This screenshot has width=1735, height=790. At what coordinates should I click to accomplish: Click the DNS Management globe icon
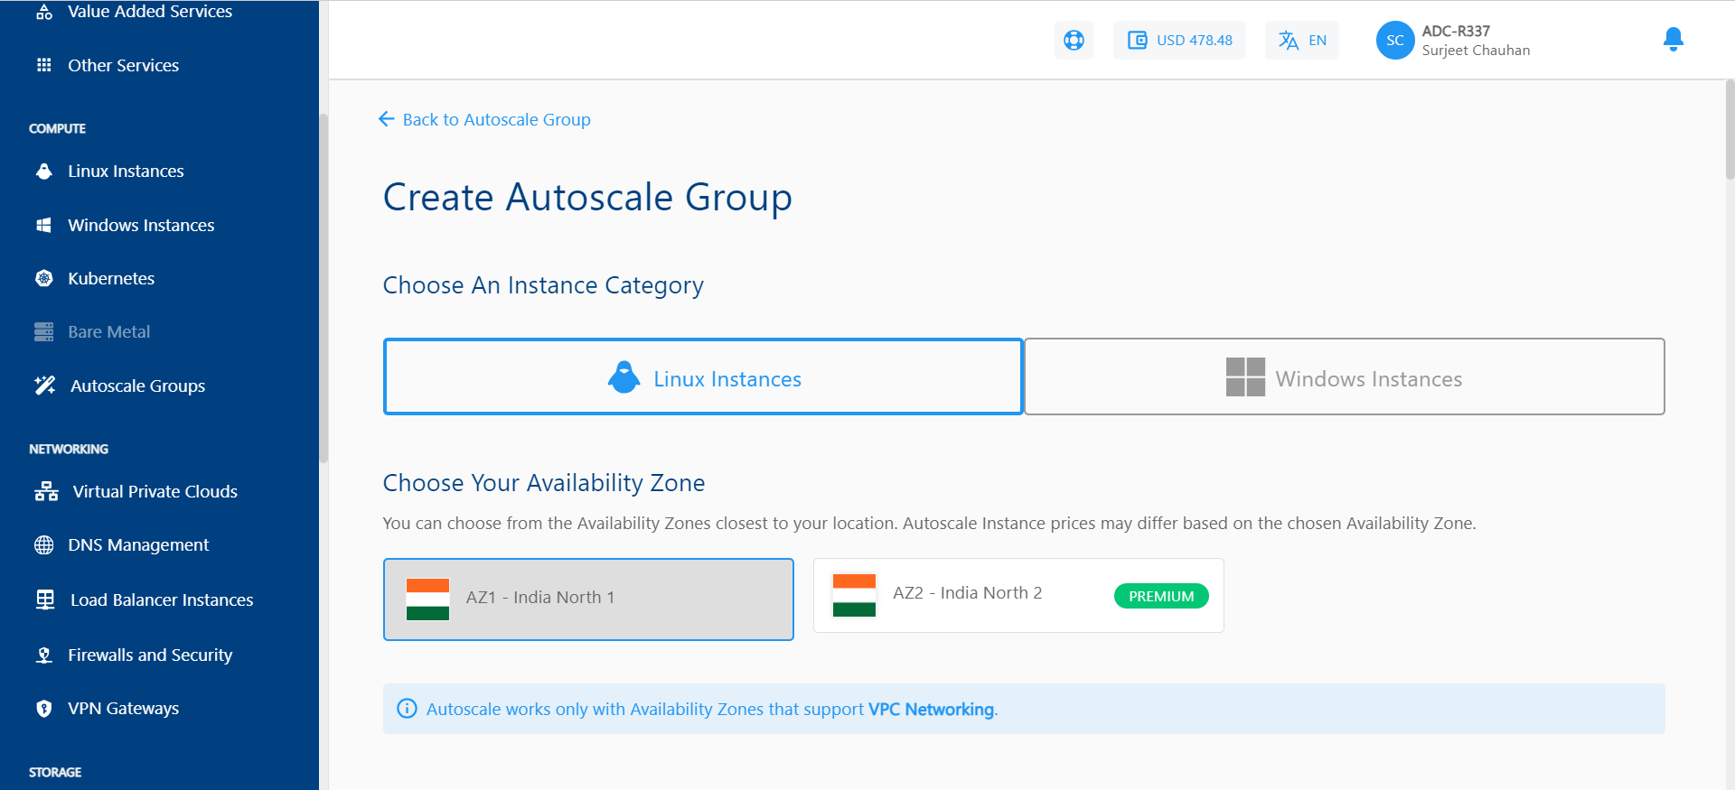point(44,545)
